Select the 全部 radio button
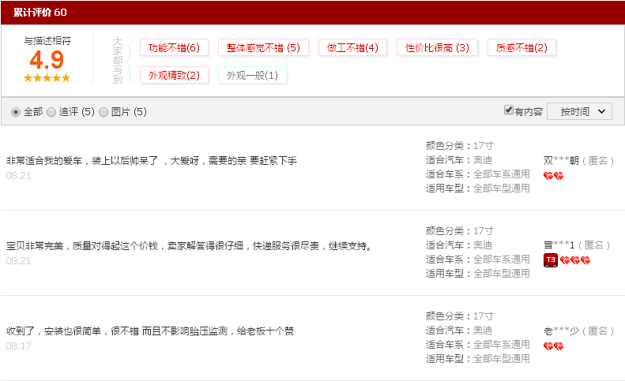625x381 pixels. (x=16, y=112)
